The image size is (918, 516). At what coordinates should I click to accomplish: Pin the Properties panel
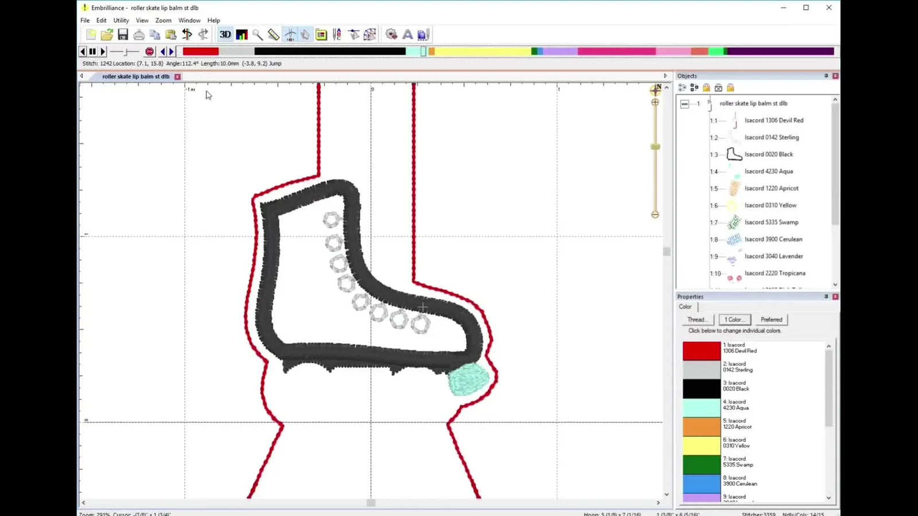tap(826, 296)
